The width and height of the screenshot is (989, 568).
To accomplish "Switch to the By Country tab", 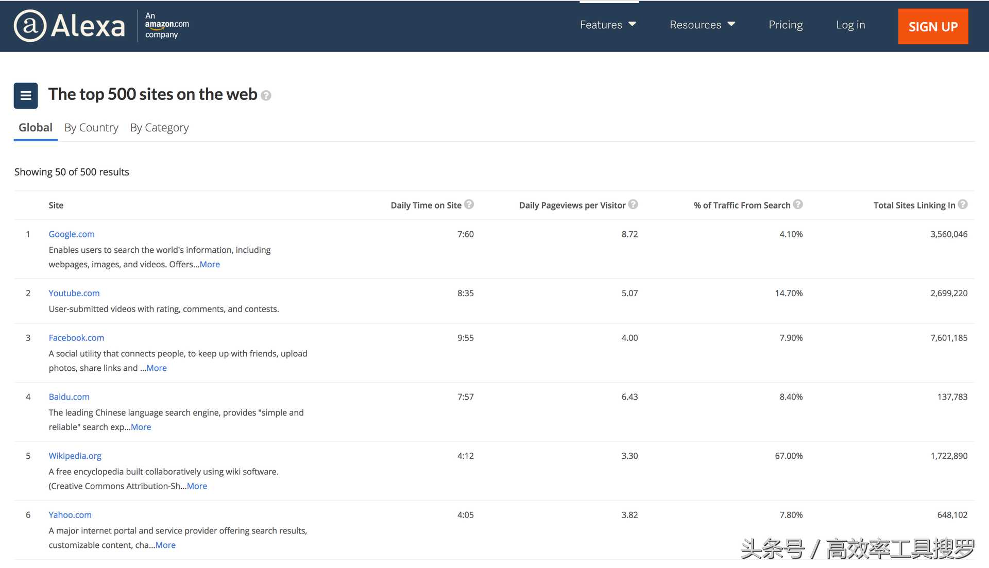I will pyautogui.click(x=91, y=128).
